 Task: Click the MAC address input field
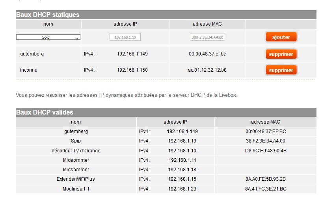pos(207,37)
